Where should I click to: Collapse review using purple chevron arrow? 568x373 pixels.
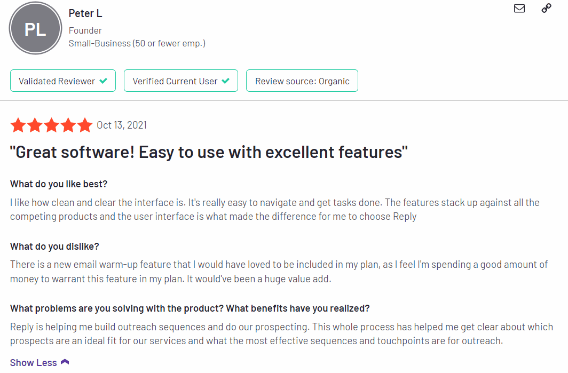click(x=65, y=362)
